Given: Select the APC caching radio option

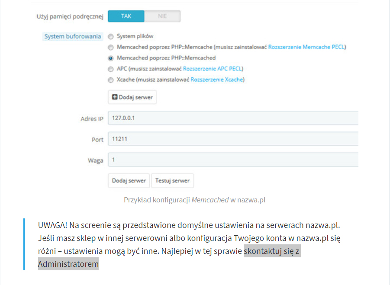Looking at the screenshot, I should 111,69.
